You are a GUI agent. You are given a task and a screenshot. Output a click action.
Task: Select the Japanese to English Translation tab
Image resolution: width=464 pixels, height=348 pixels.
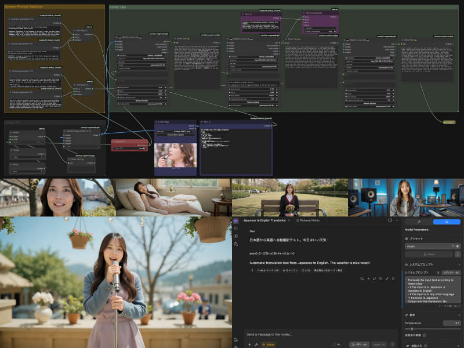[264, 220]
